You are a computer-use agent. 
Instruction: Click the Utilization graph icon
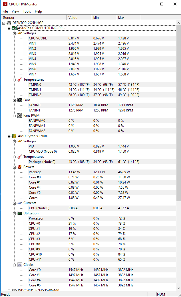tap(19, 213)
